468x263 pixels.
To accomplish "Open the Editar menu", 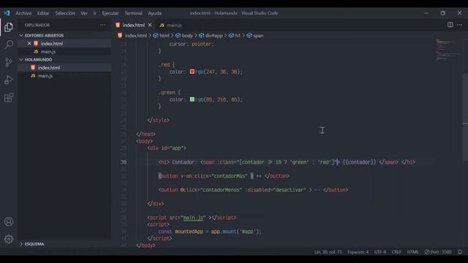I will point(43,13).
